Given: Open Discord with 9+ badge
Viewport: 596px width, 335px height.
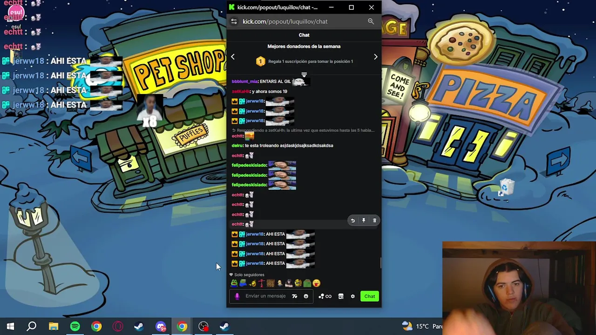Looking at the screenshot, I should pos(161,326).
